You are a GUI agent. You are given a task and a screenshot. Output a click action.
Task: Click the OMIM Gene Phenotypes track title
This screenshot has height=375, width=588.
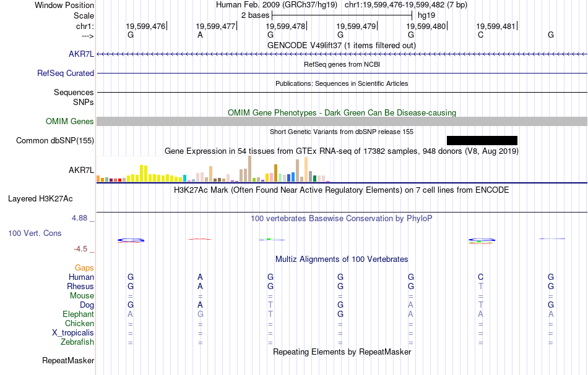pyautogui.click(x=342, y=112)
